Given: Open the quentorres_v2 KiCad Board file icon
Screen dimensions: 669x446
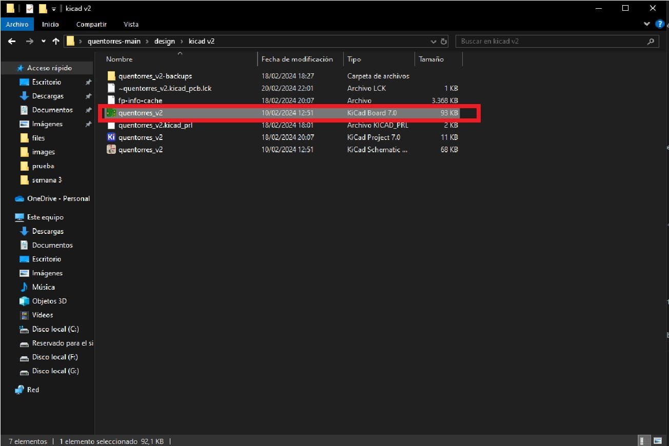Looking at the screenshot, I should [111, 113].
